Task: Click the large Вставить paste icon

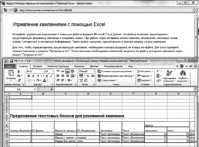Action: coord(11,73)
